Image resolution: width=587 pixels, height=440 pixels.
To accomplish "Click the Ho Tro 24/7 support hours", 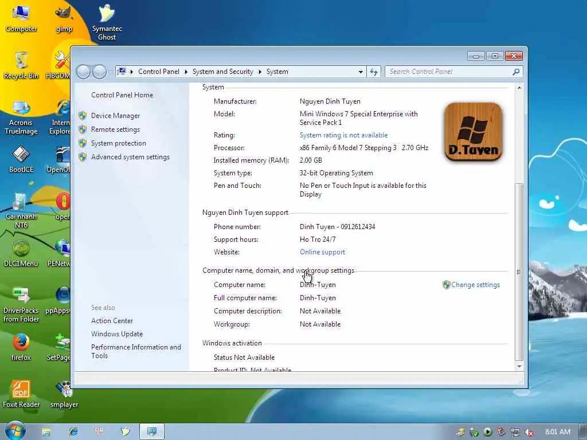I will pyautogui.click(x=318, y=239).
